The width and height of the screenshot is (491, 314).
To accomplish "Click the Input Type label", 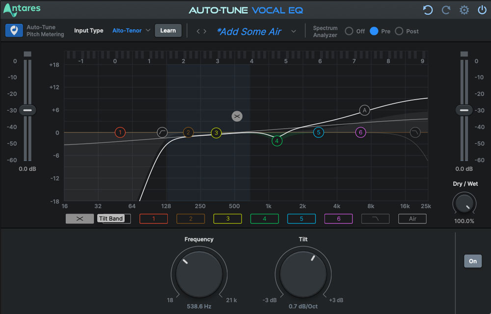I will (x=88, y=30).
